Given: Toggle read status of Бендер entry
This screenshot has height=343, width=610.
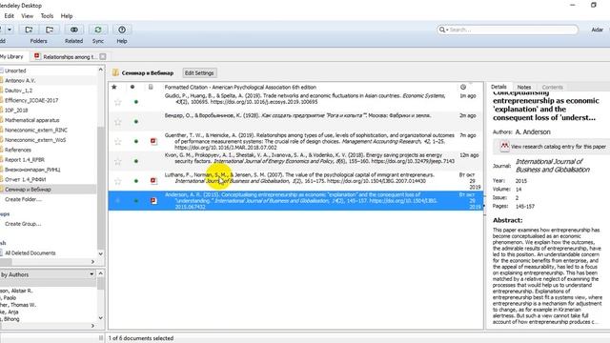Looking at the screenshot, I should (136, 122).
